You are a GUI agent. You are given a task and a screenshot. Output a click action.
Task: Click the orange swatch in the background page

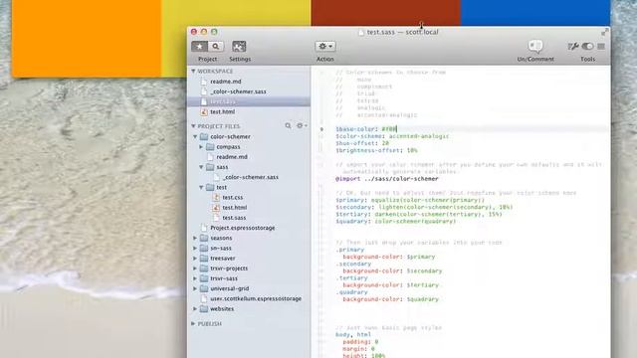click(87, 39)
